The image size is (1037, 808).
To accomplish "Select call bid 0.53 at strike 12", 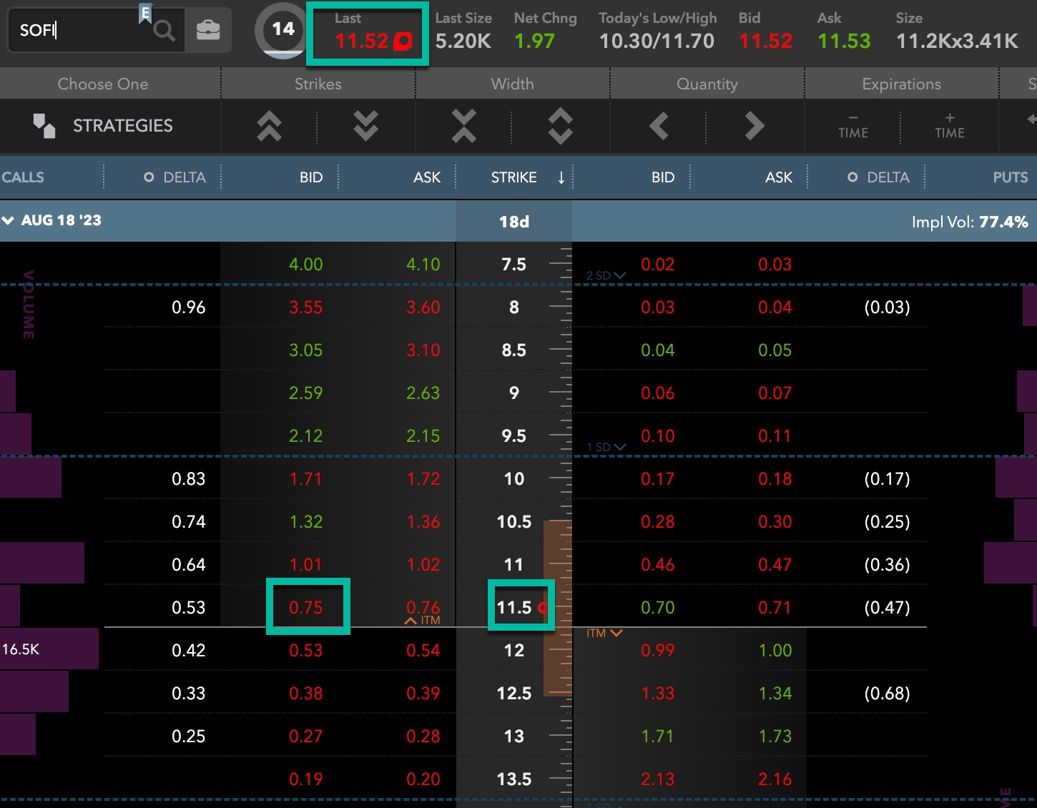I will pyautogui.click(x=306, y=651).
